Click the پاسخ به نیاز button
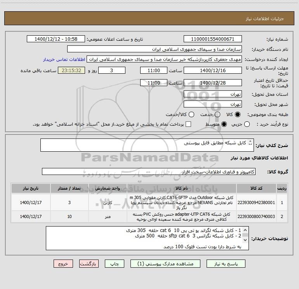This screenshot has width=299, height=289. point(226,264)
